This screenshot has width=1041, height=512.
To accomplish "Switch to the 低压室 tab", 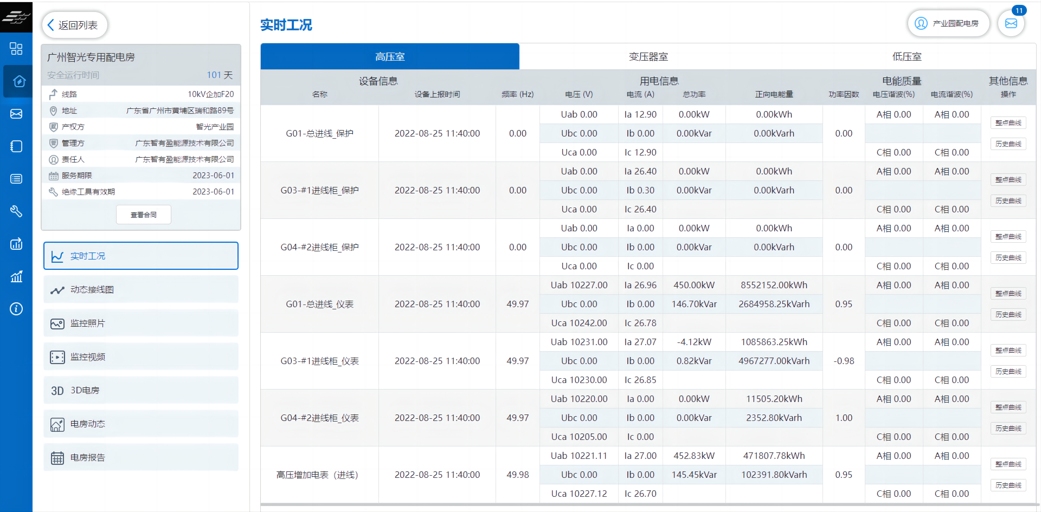I will 907,57.
